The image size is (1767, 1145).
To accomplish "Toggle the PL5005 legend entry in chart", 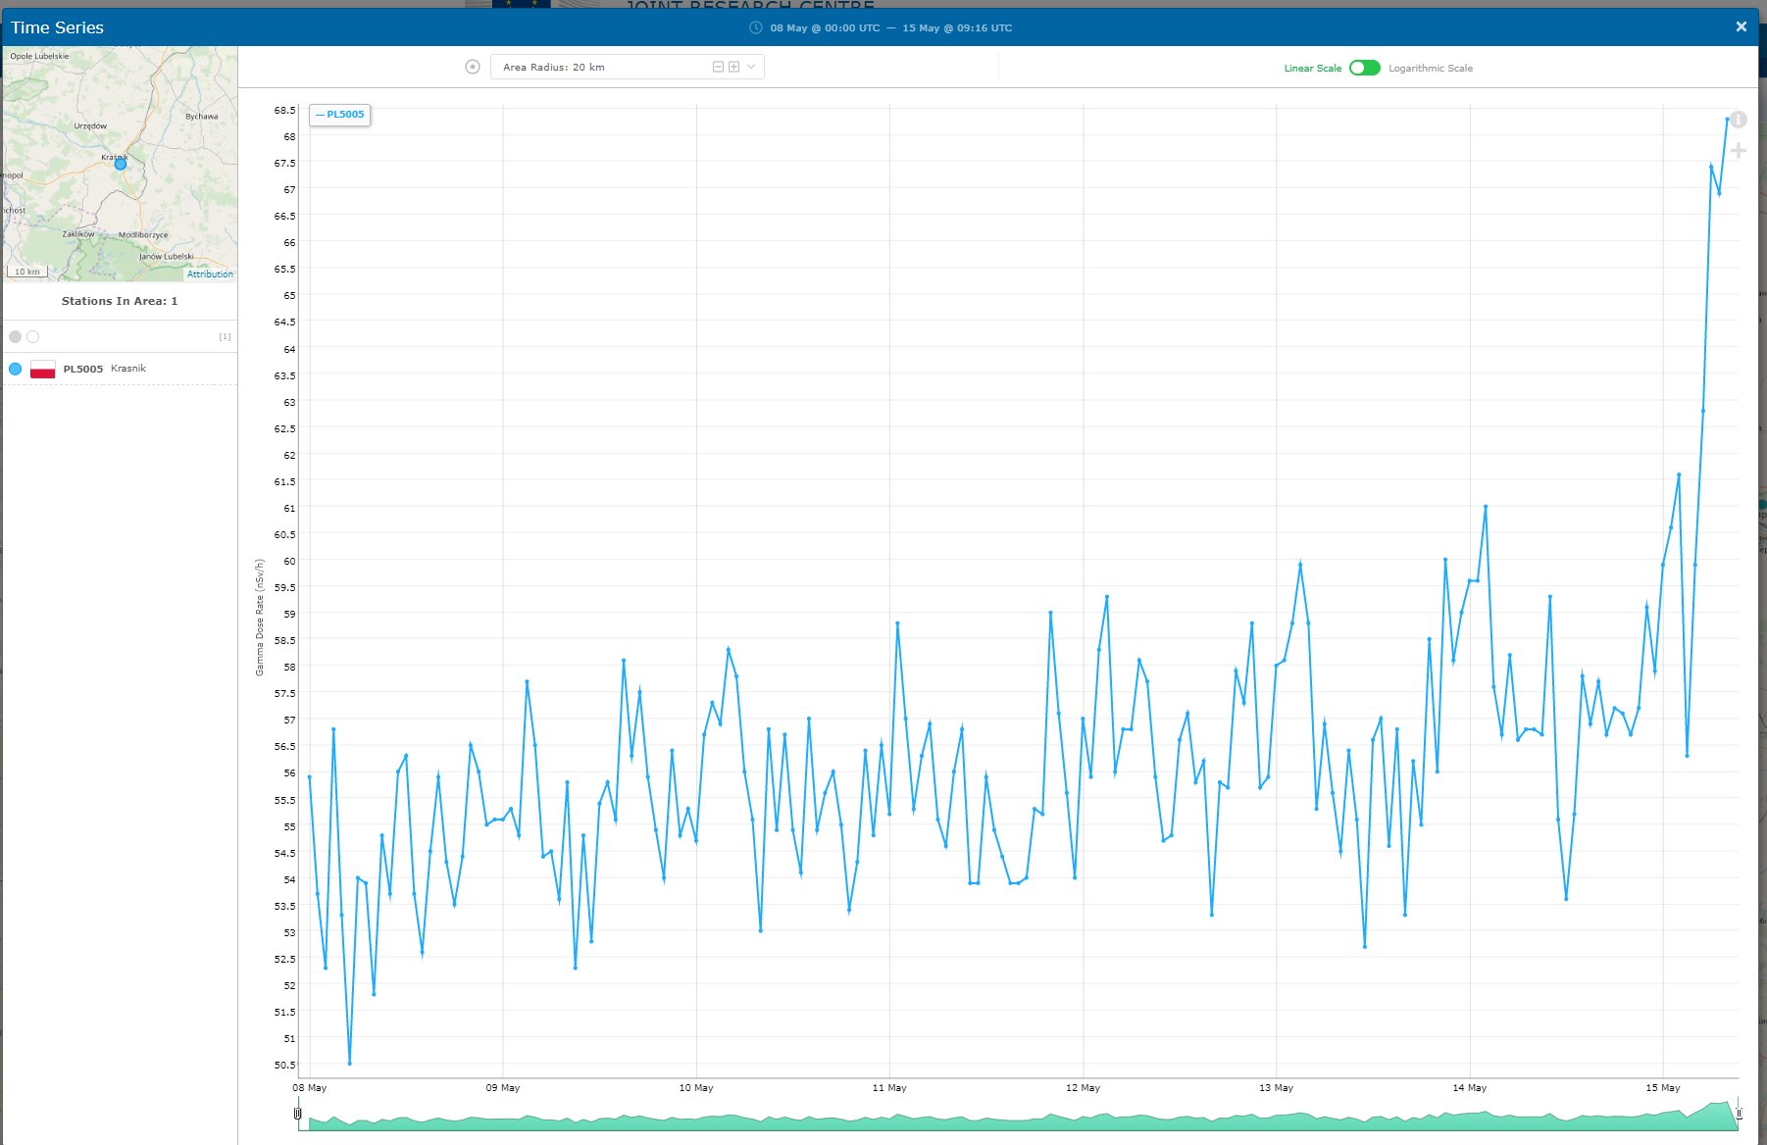I will [339, 115].
